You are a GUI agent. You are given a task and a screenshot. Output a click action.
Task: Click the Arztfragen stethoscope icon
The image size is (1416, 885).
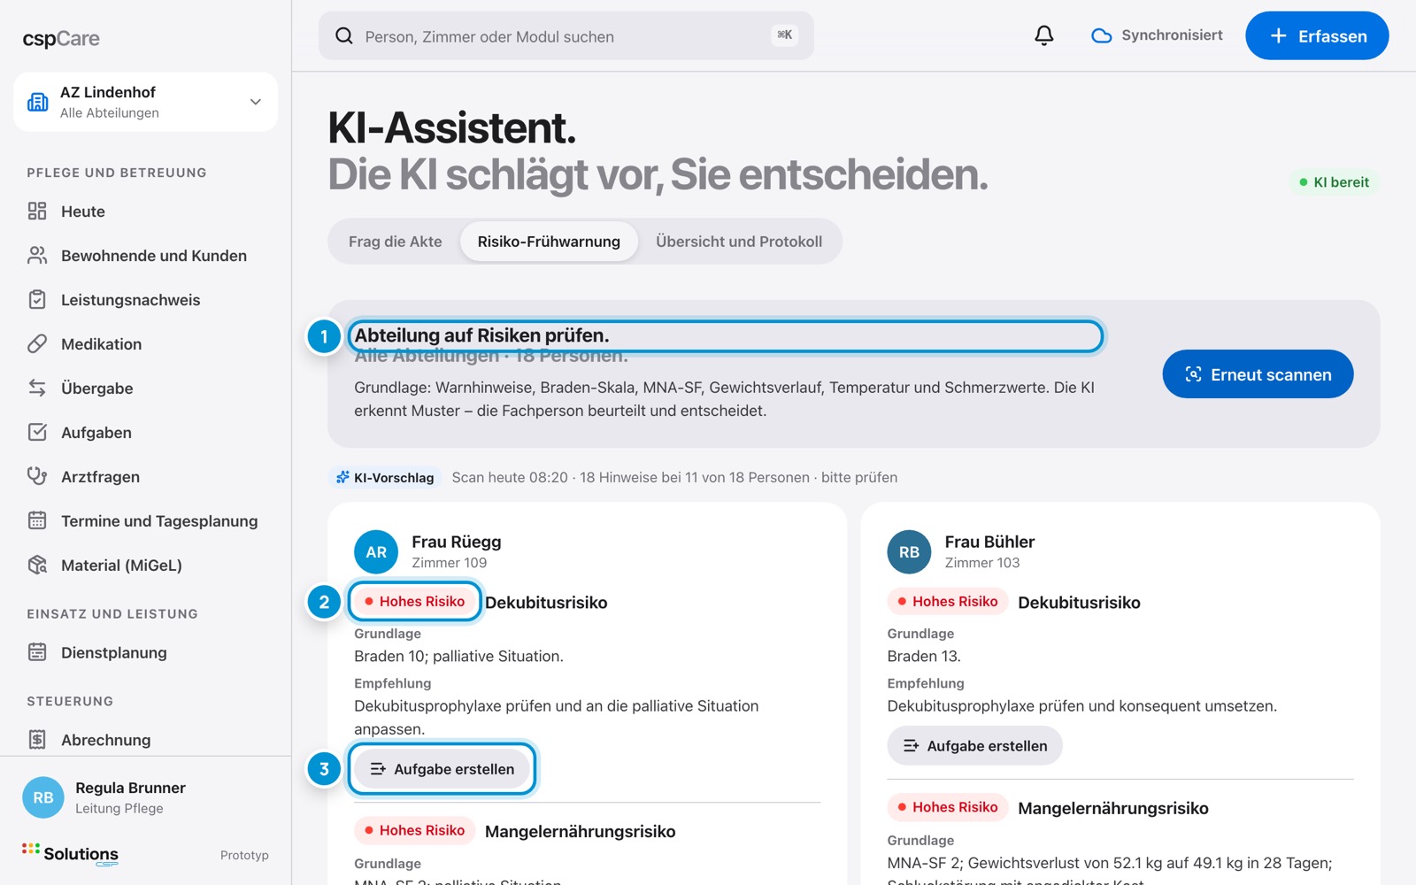37,476
